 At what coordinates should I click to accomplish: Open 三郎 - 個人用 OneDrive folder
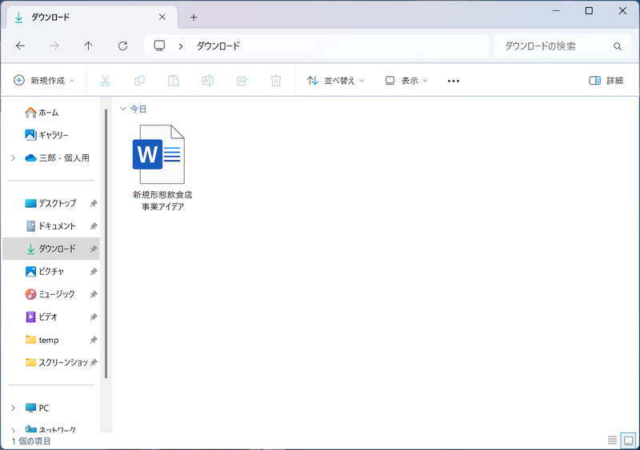pos(57,158)
